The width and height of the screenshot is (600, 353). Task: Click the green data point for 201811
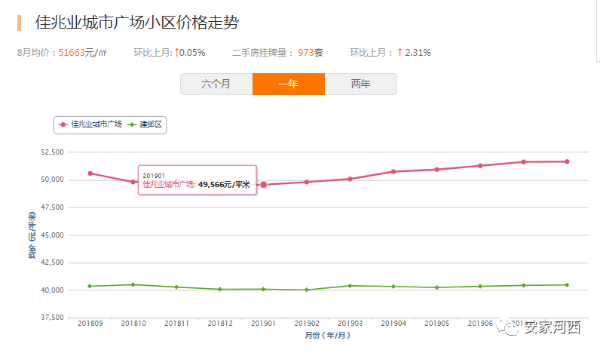[176, 287]
